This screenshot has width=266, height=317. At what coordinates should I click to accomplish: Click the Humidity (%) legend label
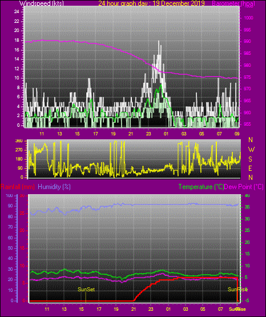[x=54, y=187]
